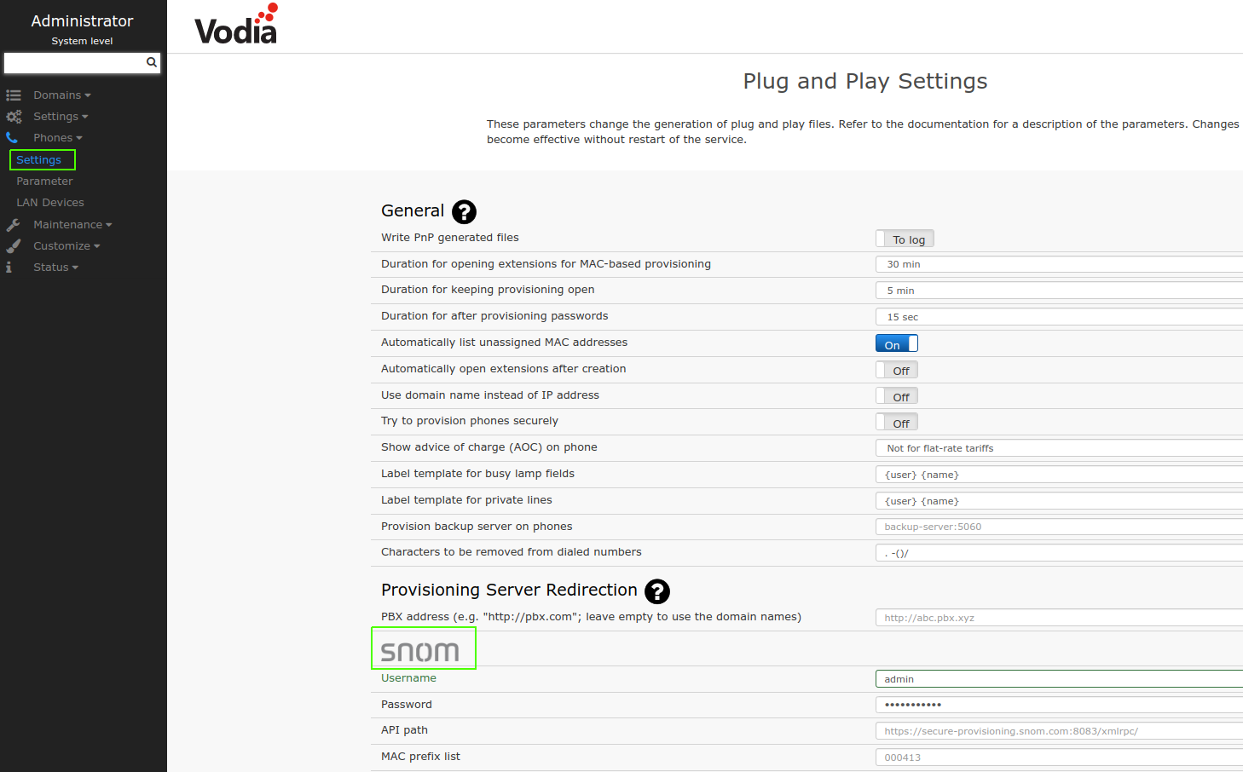Enable automatically open extensions after creation
The height and width of the screenshot is (772, 1243).
[x=897, y=370]
